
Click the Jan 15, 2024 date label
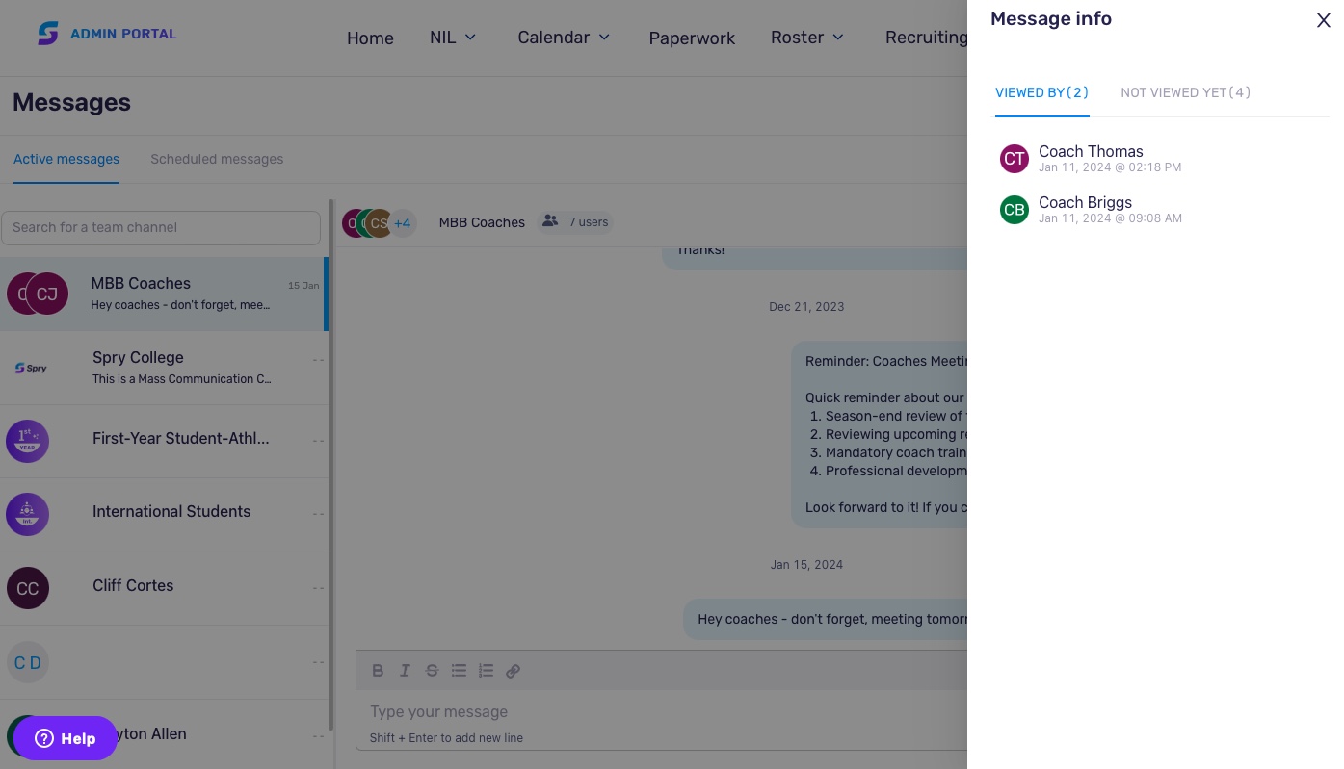click(806, 565)
